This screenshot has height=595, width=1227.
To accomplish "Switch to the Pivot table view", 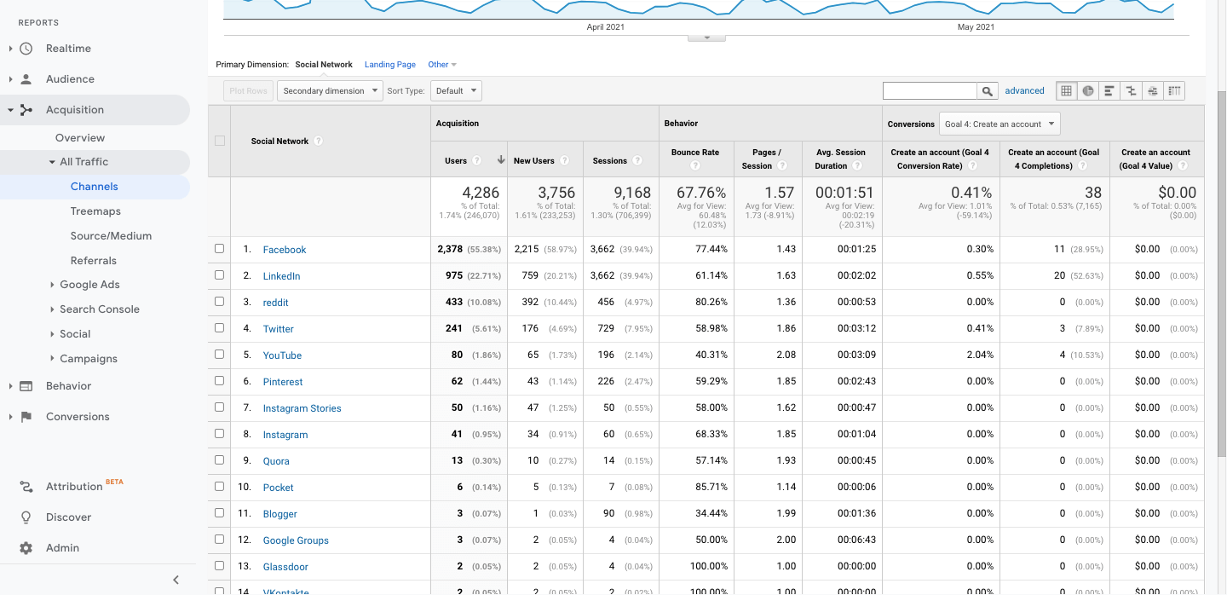I will (1174, 91).
